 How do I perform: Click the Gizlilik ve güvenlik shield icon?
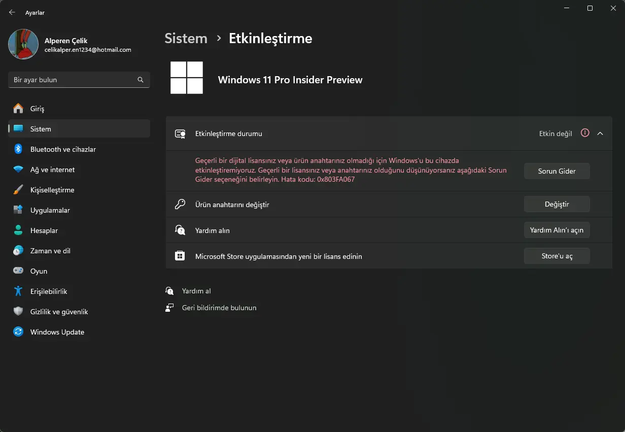pyautogui.click(x=18, y=312)
